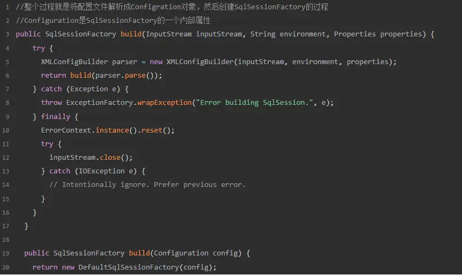Click line number 18 on the empty line
Screen dimensions: 462x275
[6, 239]
